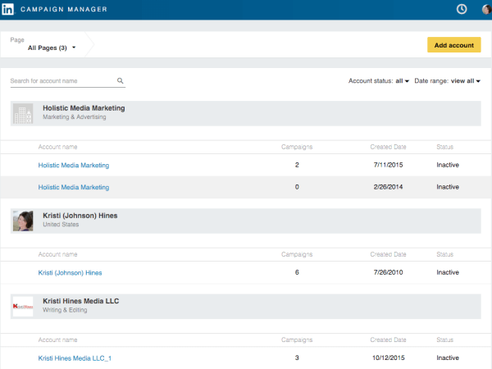Click Holistic Media Marketing building placeholder icon
The height and width of the screenshot is (369, 492).
coord(23,113)
